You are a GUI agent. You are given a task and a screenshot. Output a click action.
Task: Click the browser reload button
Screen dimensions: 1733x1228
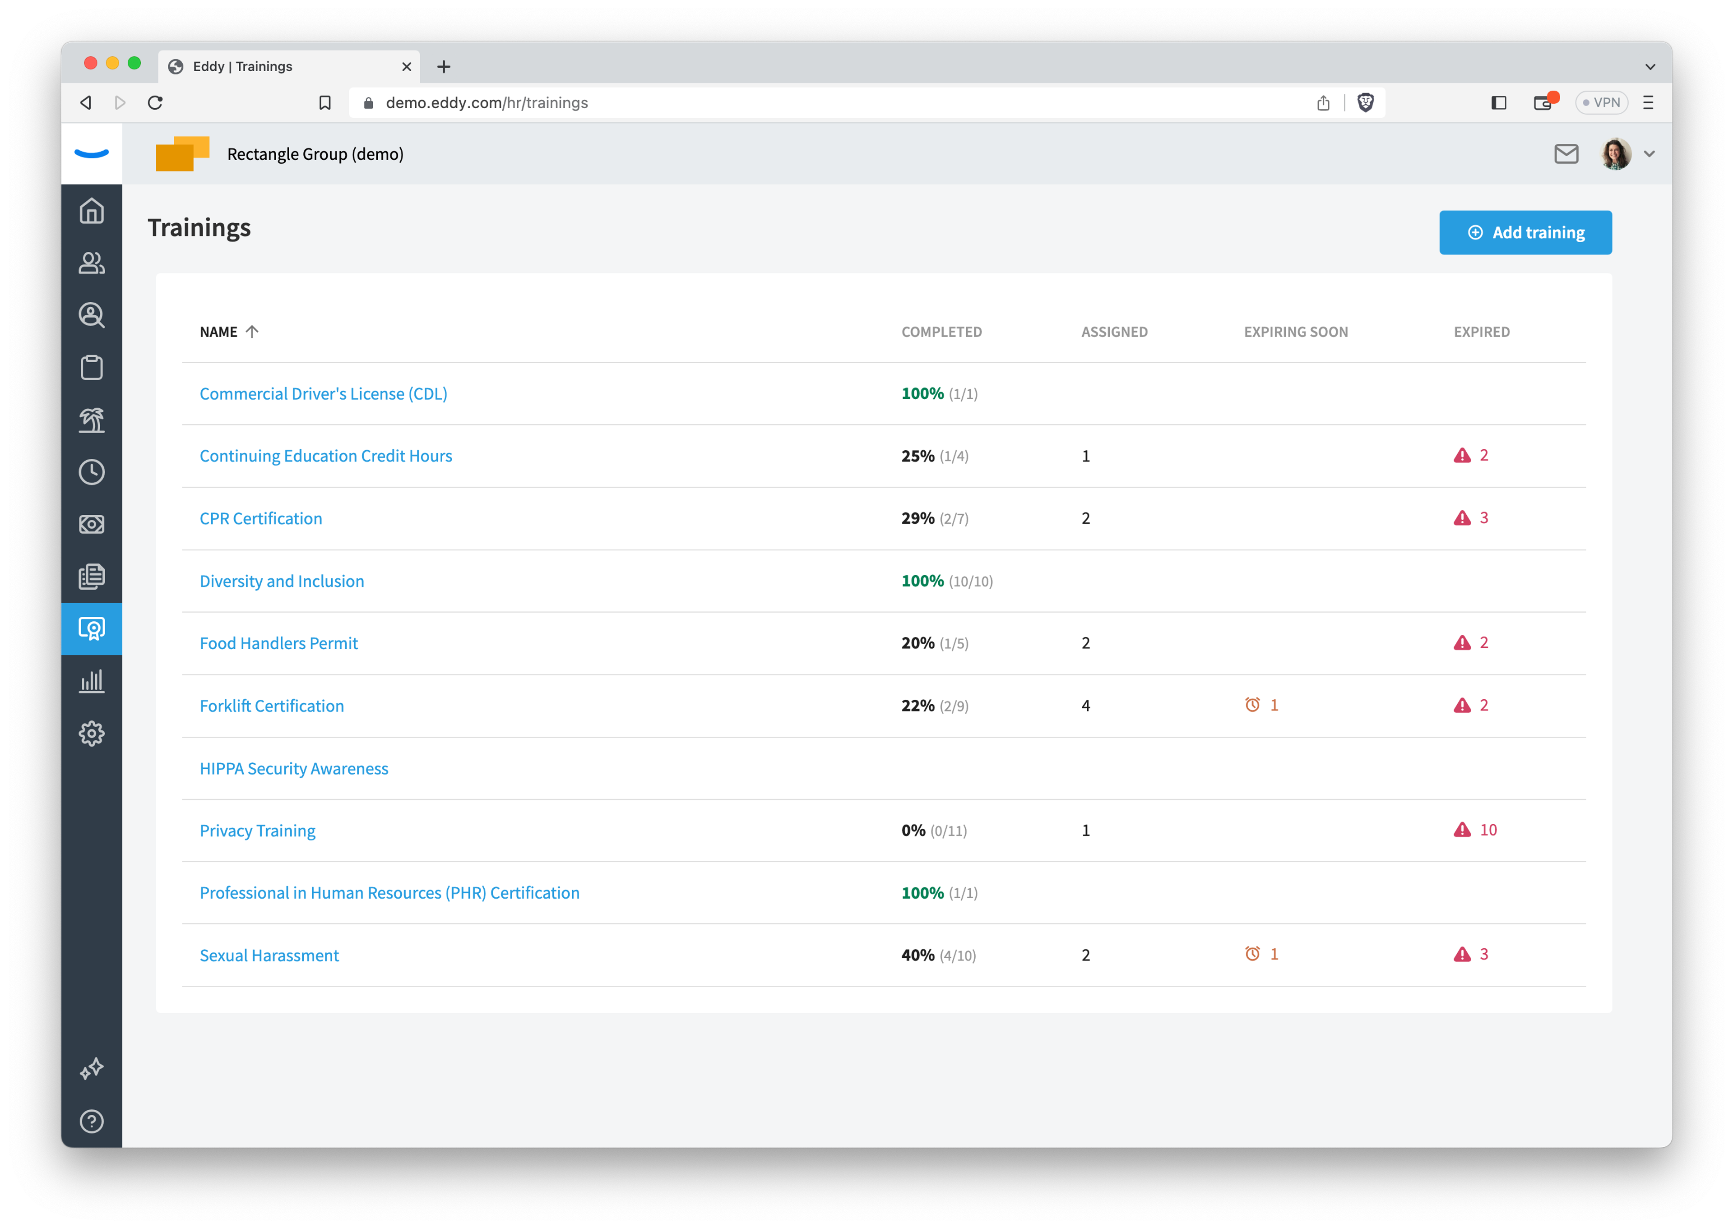(155, 103)
